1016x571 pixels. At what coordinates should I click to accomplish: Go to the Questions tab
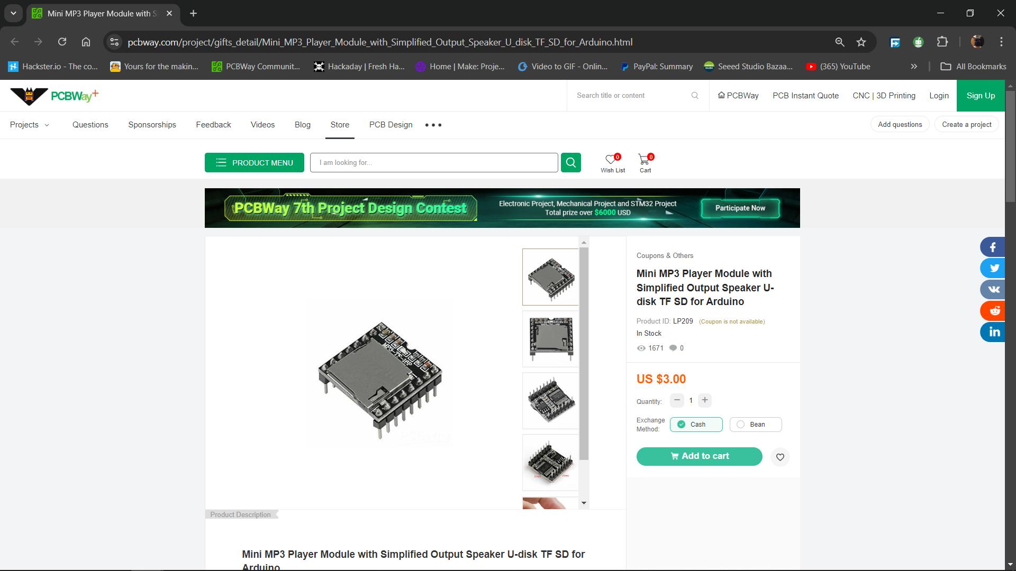[90, 125]
